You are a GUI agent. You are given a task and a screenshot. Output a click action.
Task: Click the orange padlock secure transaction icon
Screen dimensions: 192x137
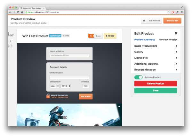48,96
